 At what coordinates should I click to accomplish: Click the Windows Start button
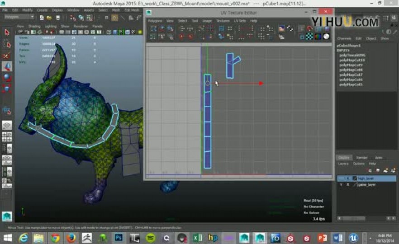(8, 238)
